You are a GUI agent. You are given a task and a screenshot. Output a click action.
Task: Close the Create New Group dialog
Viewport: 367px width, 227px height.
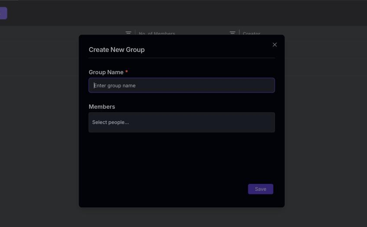coord(274,45)
